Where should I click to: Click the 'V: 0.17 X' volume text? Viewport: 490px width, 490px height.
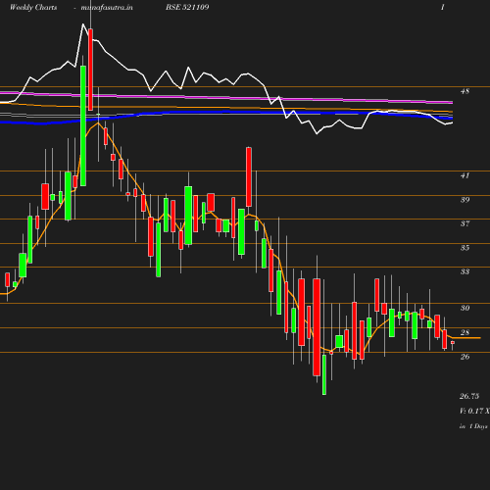tap(474, 411)
